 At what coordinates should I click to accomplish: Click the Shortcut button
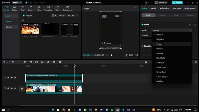[x=161, y=3]
